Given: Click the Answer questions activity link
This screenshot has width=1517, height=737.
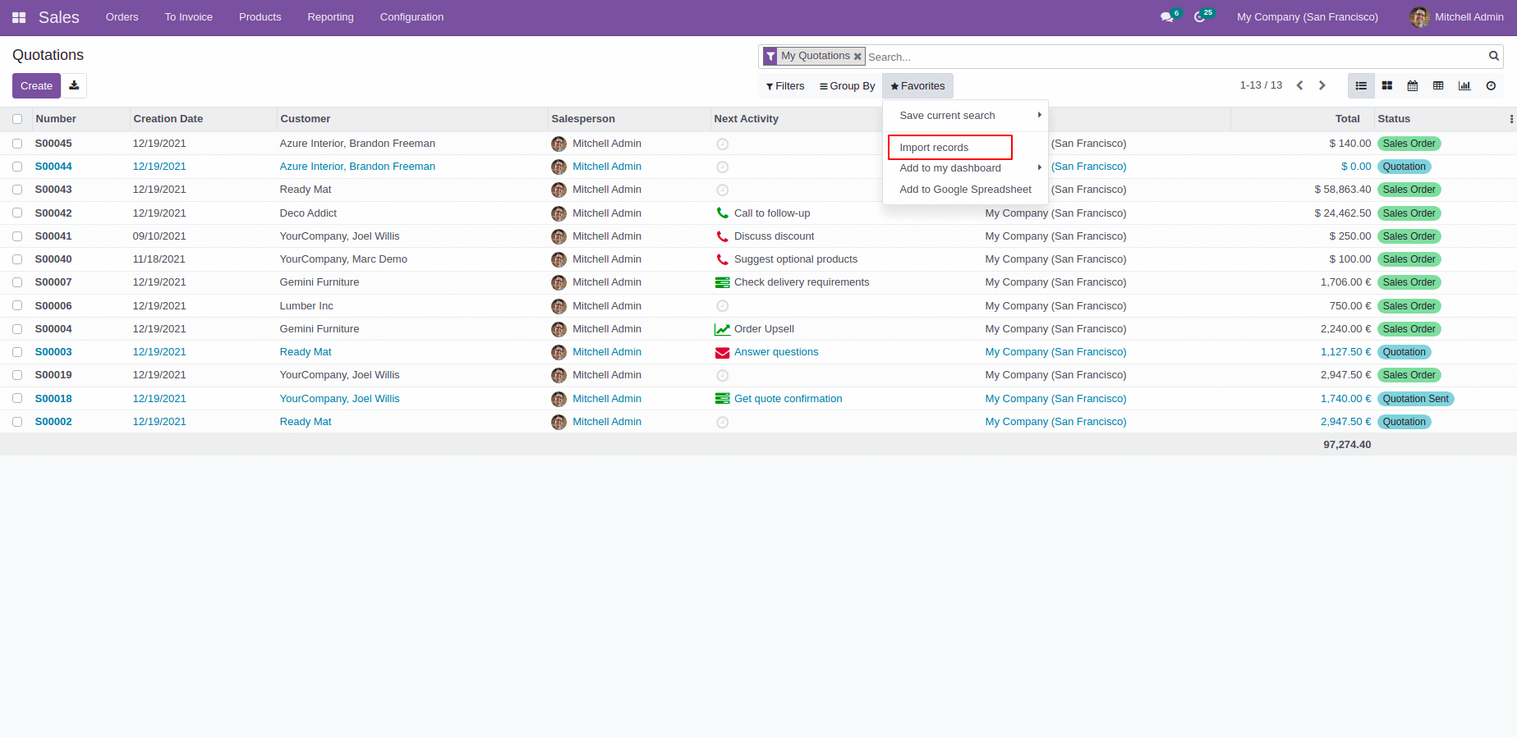Looking at the screenshot, I should 776,352.
